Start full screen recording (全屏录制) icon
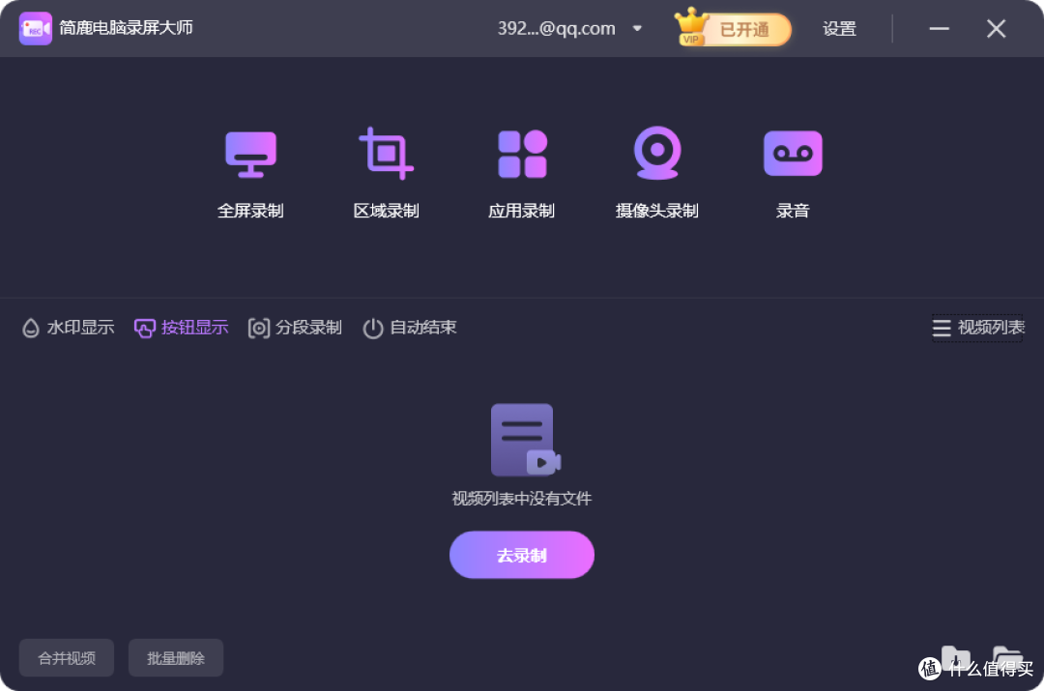Screen dimensions: 1044x691 click(x=250, y=155)
